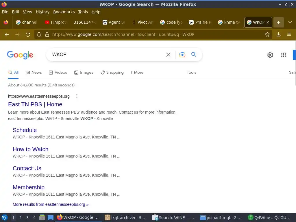The image size is (296, 222).
Task: Open the View menu
Action: tap(27, 12)
